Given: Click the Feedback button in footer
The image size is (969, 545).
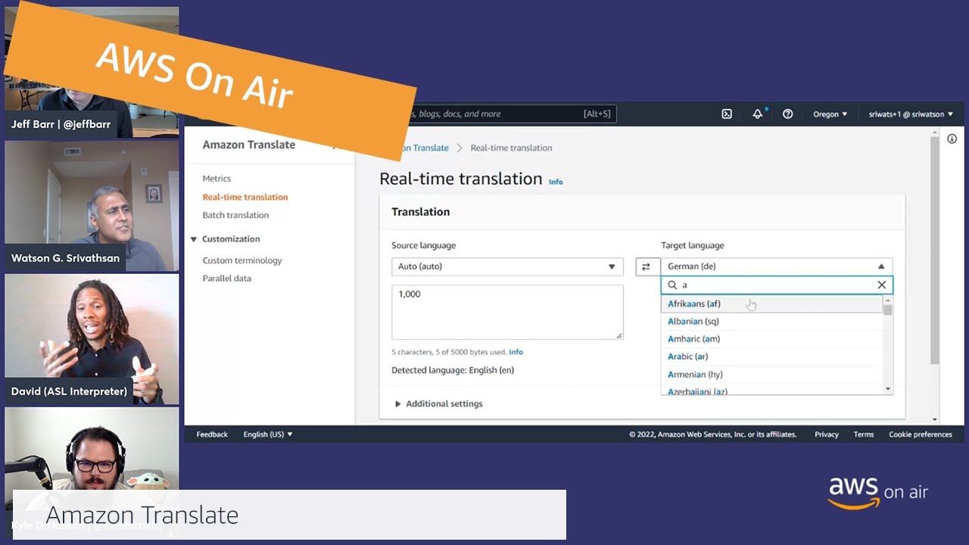Looking at the screenshot, I should coord(212,434).
